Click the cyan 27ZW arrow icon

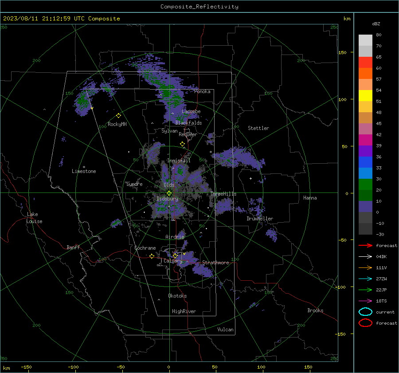365,279
